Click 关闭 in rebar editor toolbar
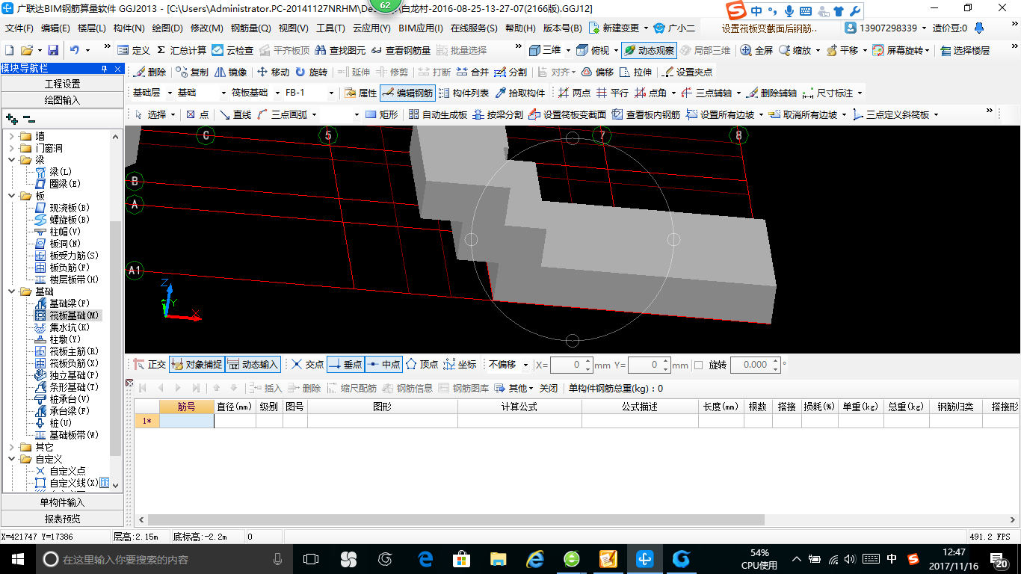 (549, 389)
